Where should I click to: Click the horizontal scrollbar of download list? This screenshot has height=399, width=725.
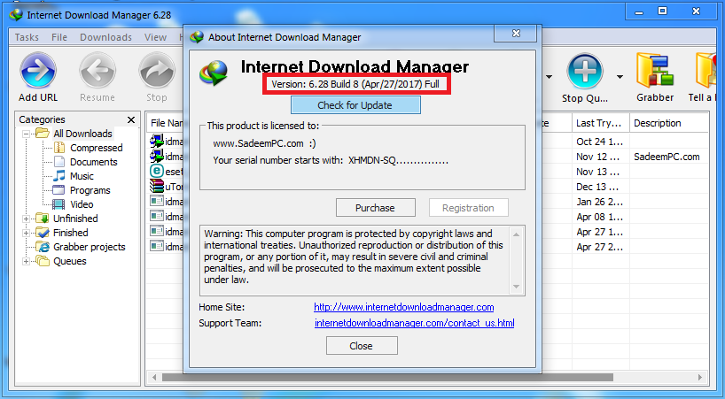coord(387,377)
